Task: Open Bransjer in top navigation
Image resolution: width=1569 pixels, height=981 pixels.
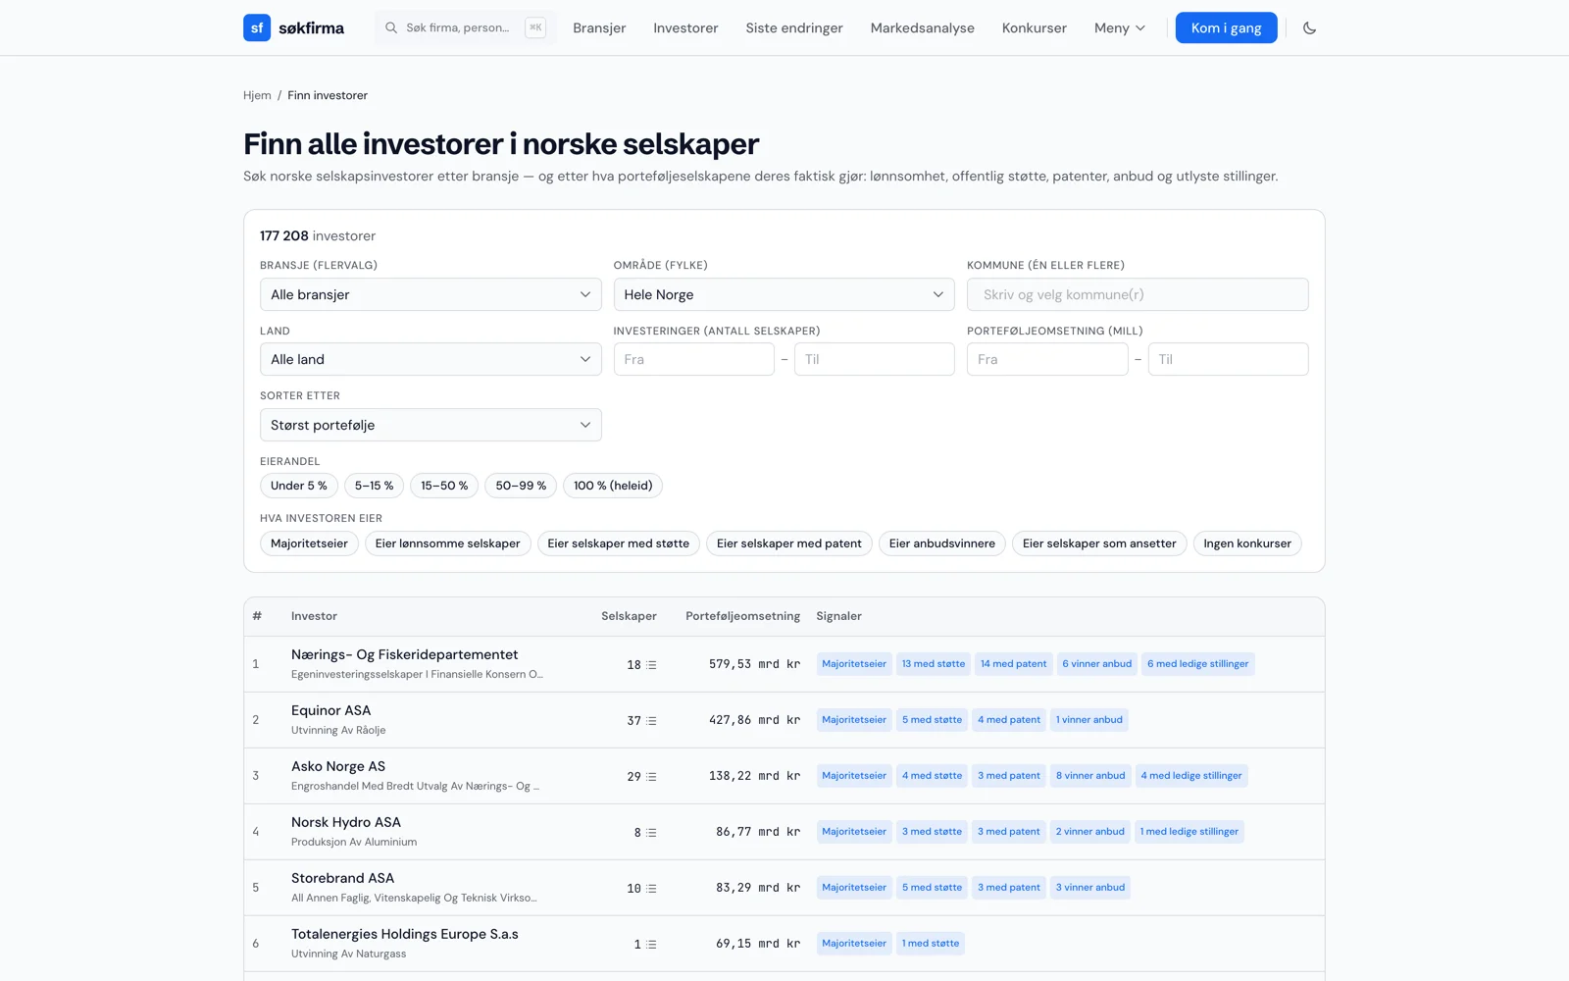Action: pyautogui.click(x=599, y=27)
